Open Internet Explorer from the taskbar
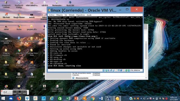Screen dimensions: 180x101 (52, 98)
